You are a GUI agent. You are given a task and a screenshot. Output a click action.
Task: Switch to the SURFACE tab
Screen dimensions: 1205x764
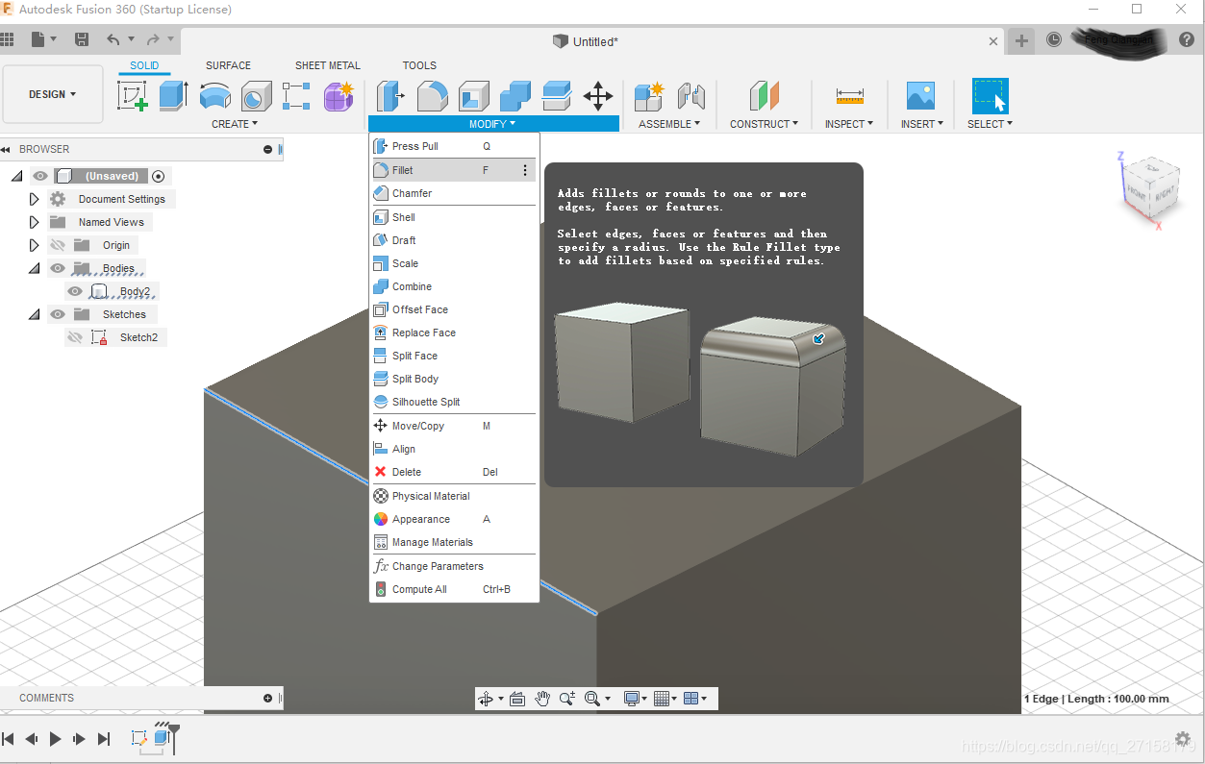[228, 65]
